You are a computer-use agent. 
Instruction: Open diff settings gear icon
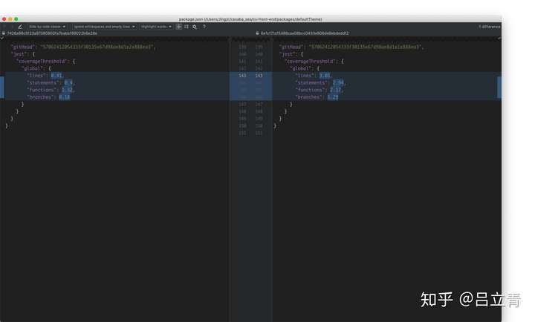(x=195, y=27)
